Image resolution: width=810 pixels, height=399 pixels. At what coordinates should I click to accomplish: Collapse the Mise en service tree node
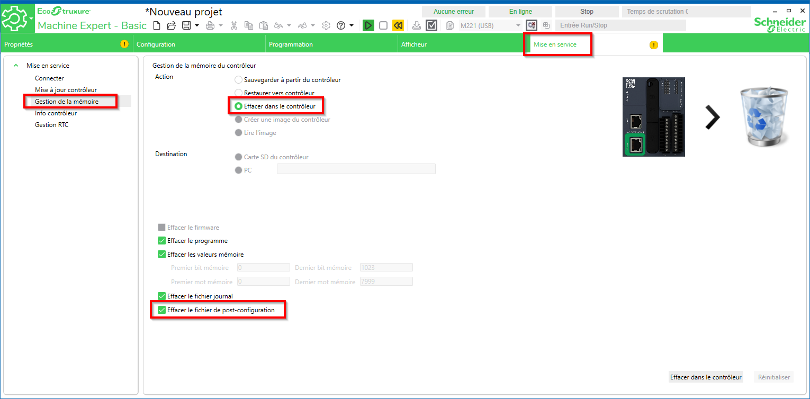(16, 66)
